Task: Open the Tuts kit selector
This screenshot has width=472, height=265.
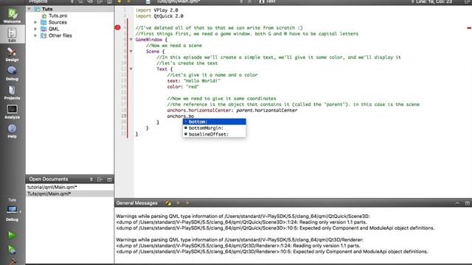Action: [x=12, y=210]
